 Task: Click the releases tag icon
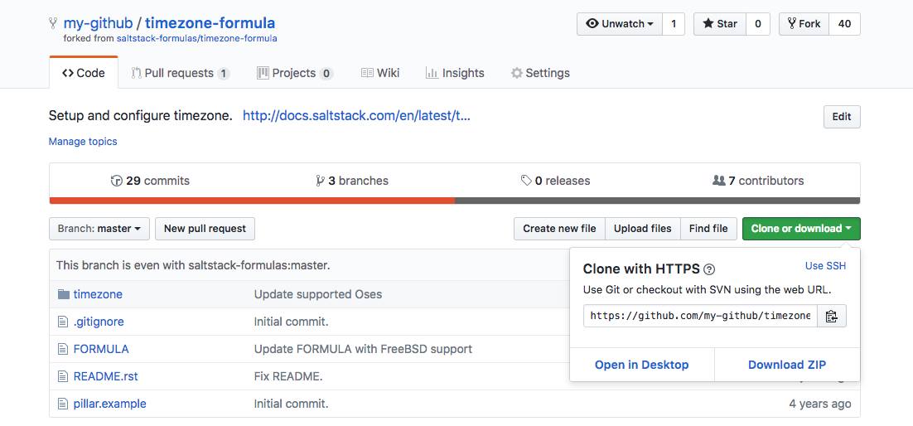point(525,181)
